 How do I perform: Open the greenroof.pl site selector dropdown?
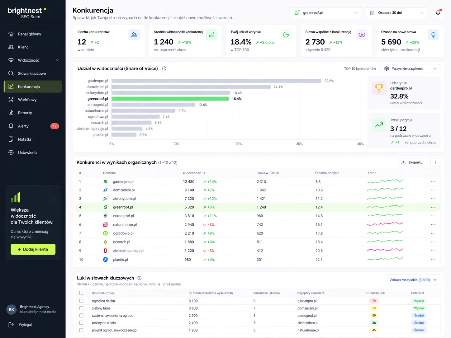pyautogui.click(x=325, y=13)
